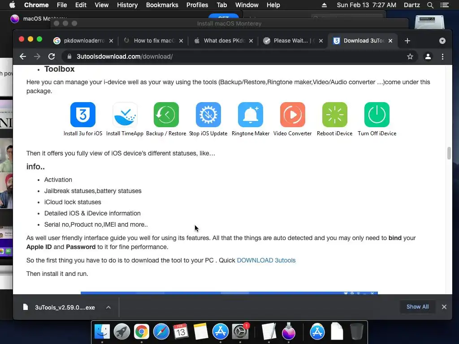This screenshot has width=459, height=344.
Task: Click the site lock icon in address bar
Action: click(x=69, y=56)
